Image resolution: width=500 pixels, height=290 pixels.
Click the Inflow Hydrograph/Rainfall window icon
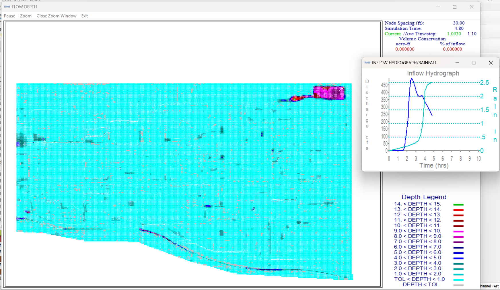click(367, 63)
